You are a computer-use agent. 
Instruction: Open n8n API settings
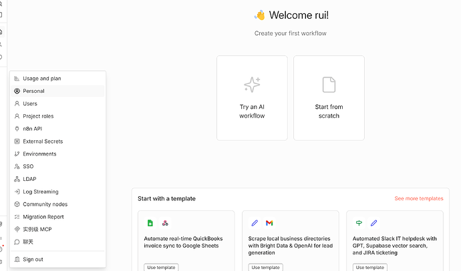[x=57, y=129]
